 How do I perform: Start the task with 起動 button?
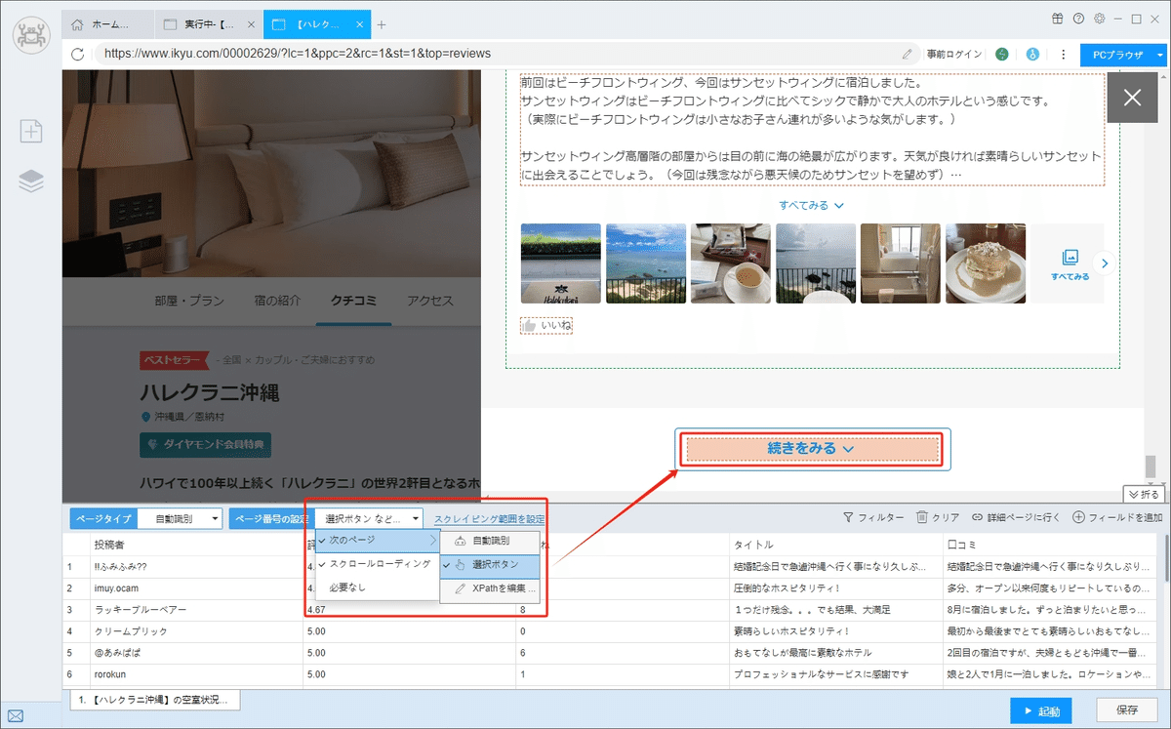1042,709
